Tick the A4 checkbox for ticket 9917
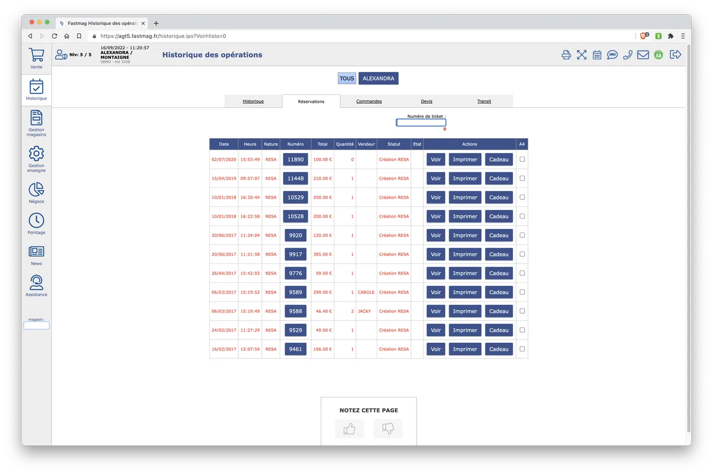 tap(522, 254)
